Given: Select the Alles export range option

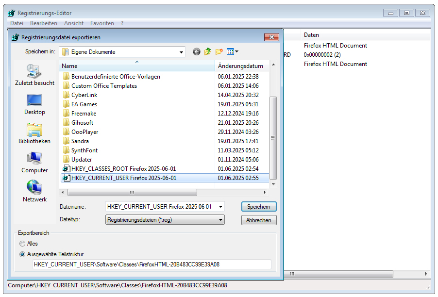Looking at the screenshot, I should pyautogui.click(x=22, y=244).
